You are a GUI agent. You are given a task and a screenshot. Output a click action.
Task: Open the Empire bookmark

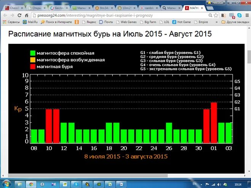(x=201, y=22)
